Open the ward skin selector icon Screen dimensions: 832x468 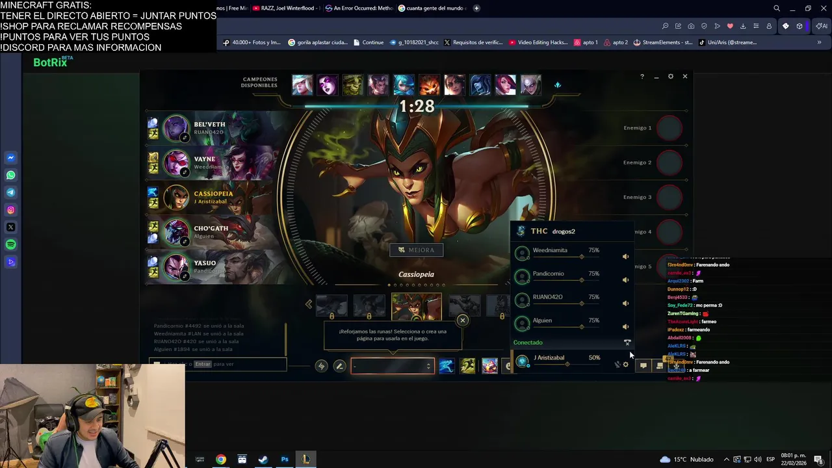point(489,366)
